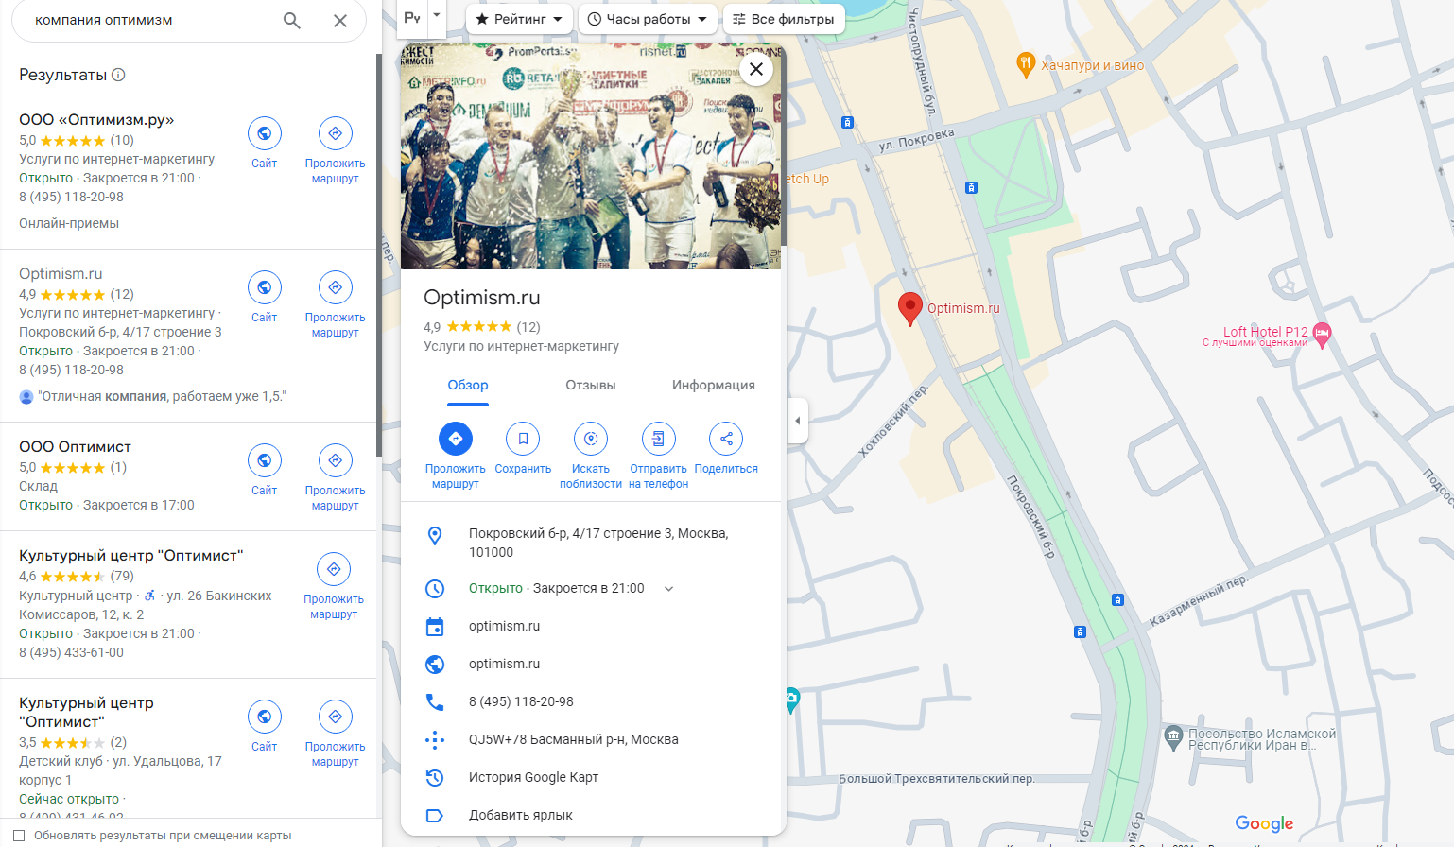Click Онлайн-приемы text in first result
1454x847 pixels.
pyautogui.click(x=69, y=224)
